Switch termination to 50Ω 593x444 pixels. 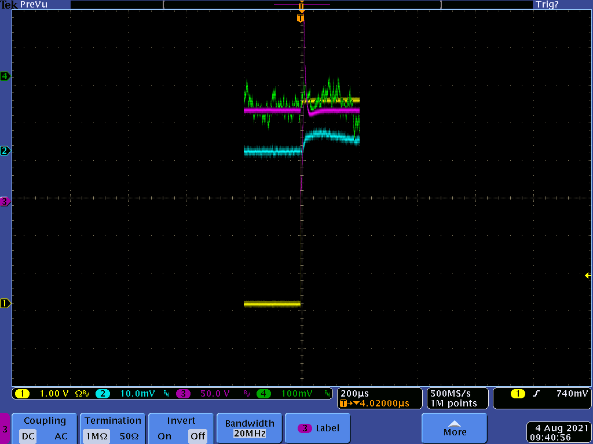point(130,436)
